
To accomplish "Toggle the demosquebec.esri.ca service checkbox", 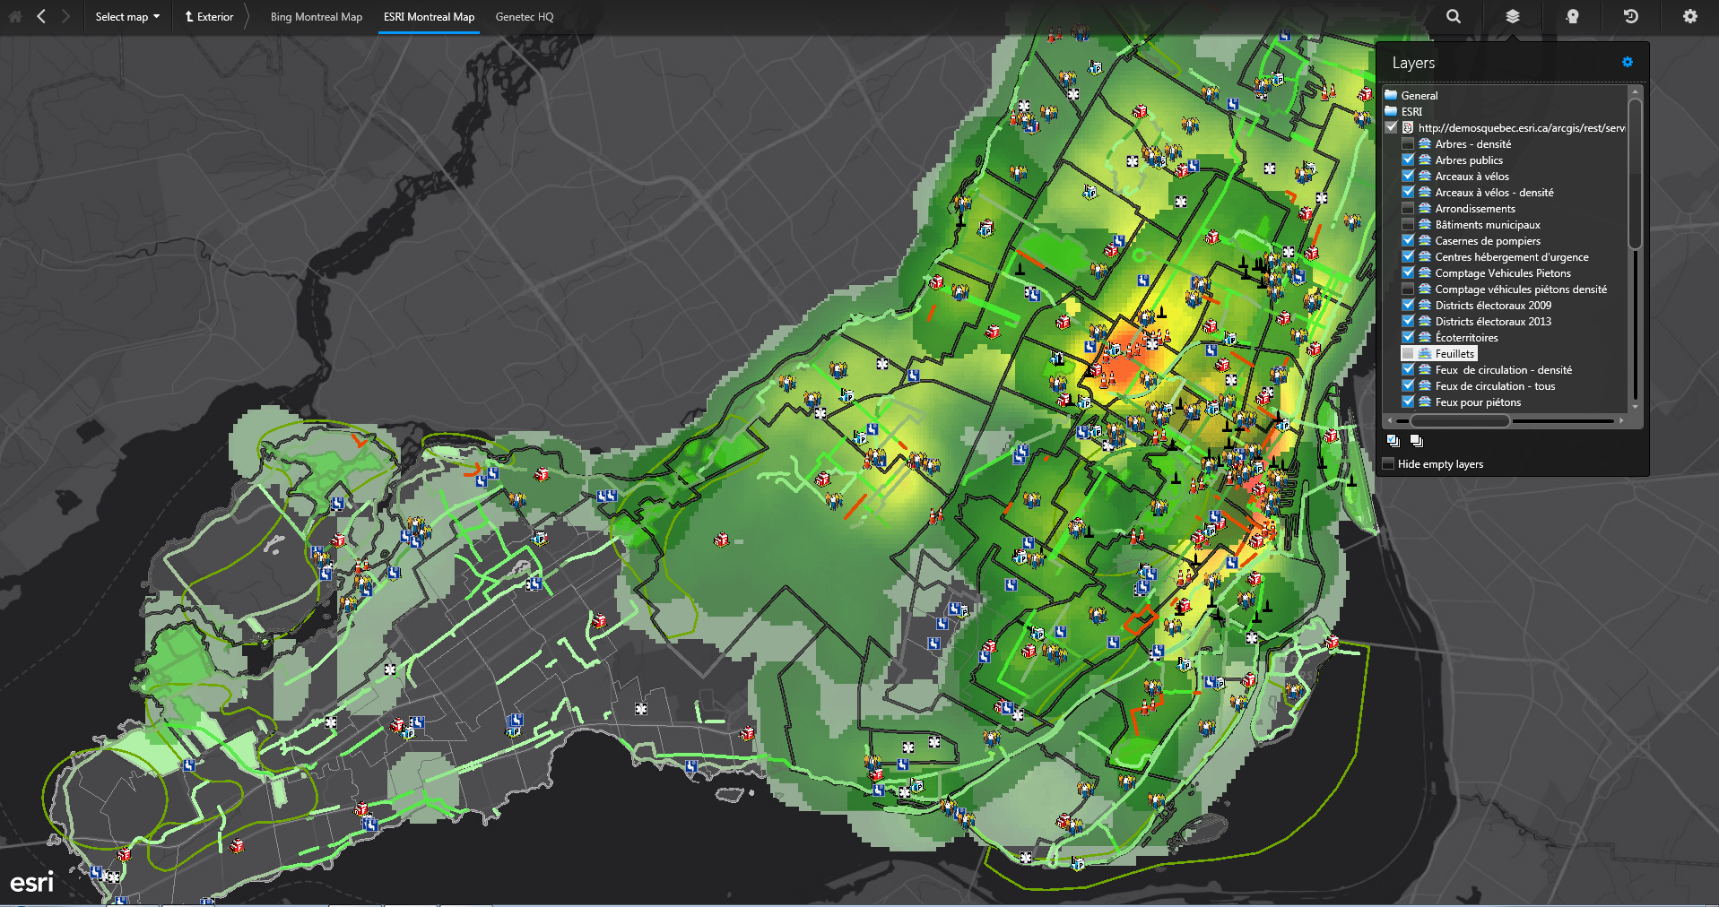I will pyautogui.click(x=1392, y=127).
